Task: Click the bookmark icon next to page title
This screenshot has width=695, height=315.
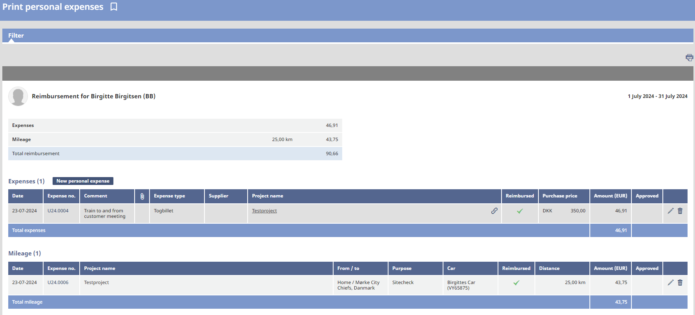Action: click(x=114, y=7)
